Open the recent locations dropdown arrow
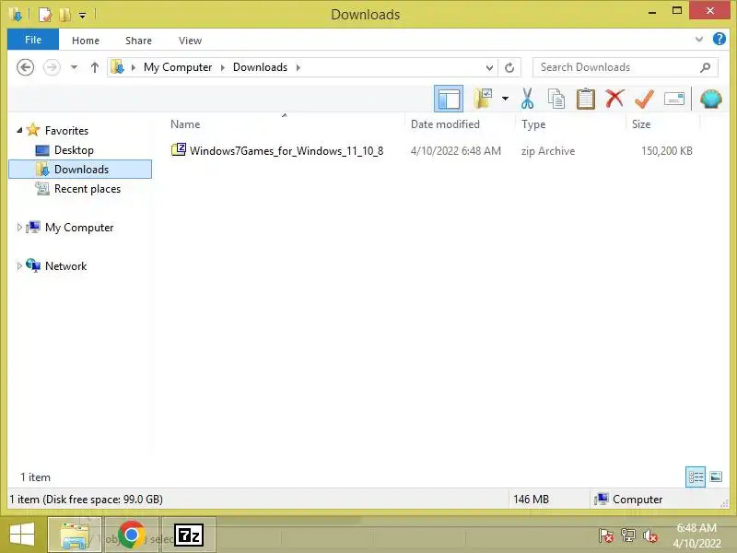737x553 pixels. [74, 67]
